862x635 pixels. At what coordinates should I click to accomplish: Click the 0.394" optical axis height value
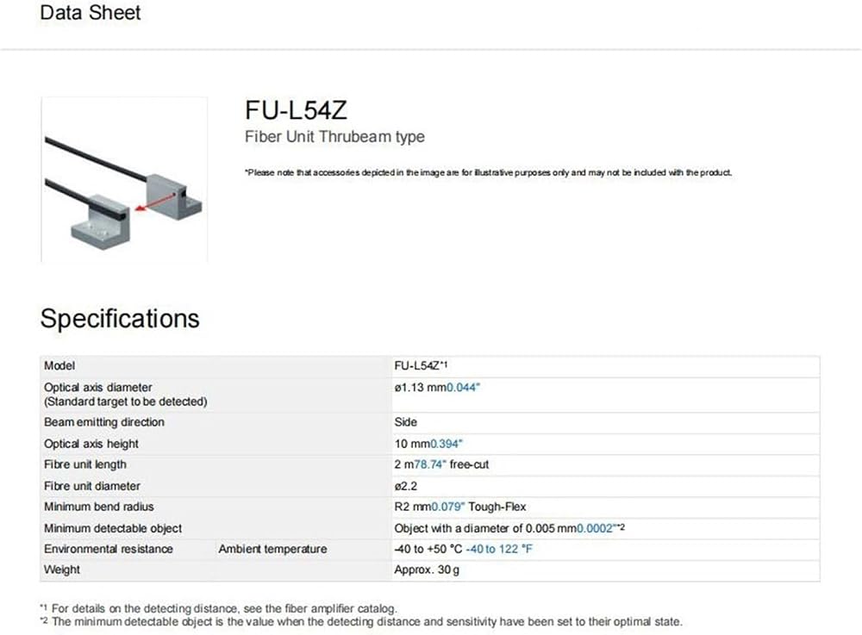(x=447, y=444)
